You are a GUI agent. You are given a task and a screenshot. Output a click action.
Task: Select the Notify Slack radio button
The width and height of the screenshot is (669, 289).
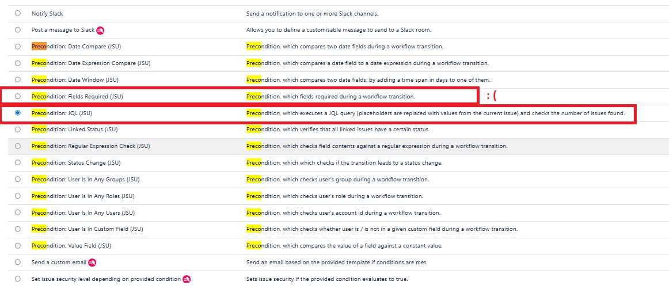[17, 13]
